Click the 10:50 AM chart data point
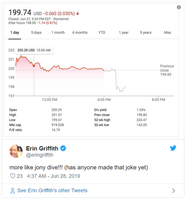 34,66
